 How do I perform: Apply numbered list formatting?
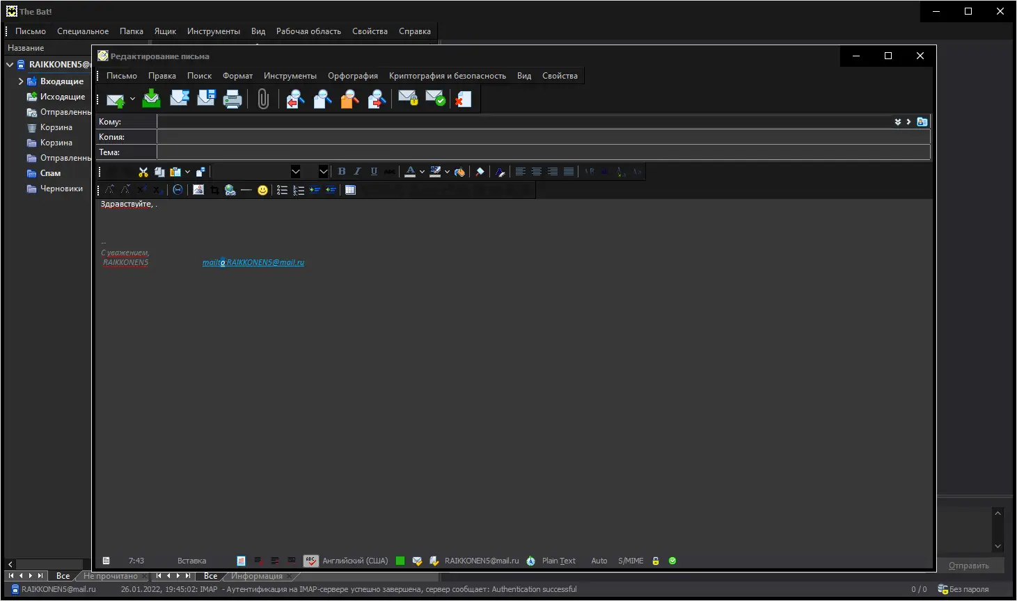298,190
